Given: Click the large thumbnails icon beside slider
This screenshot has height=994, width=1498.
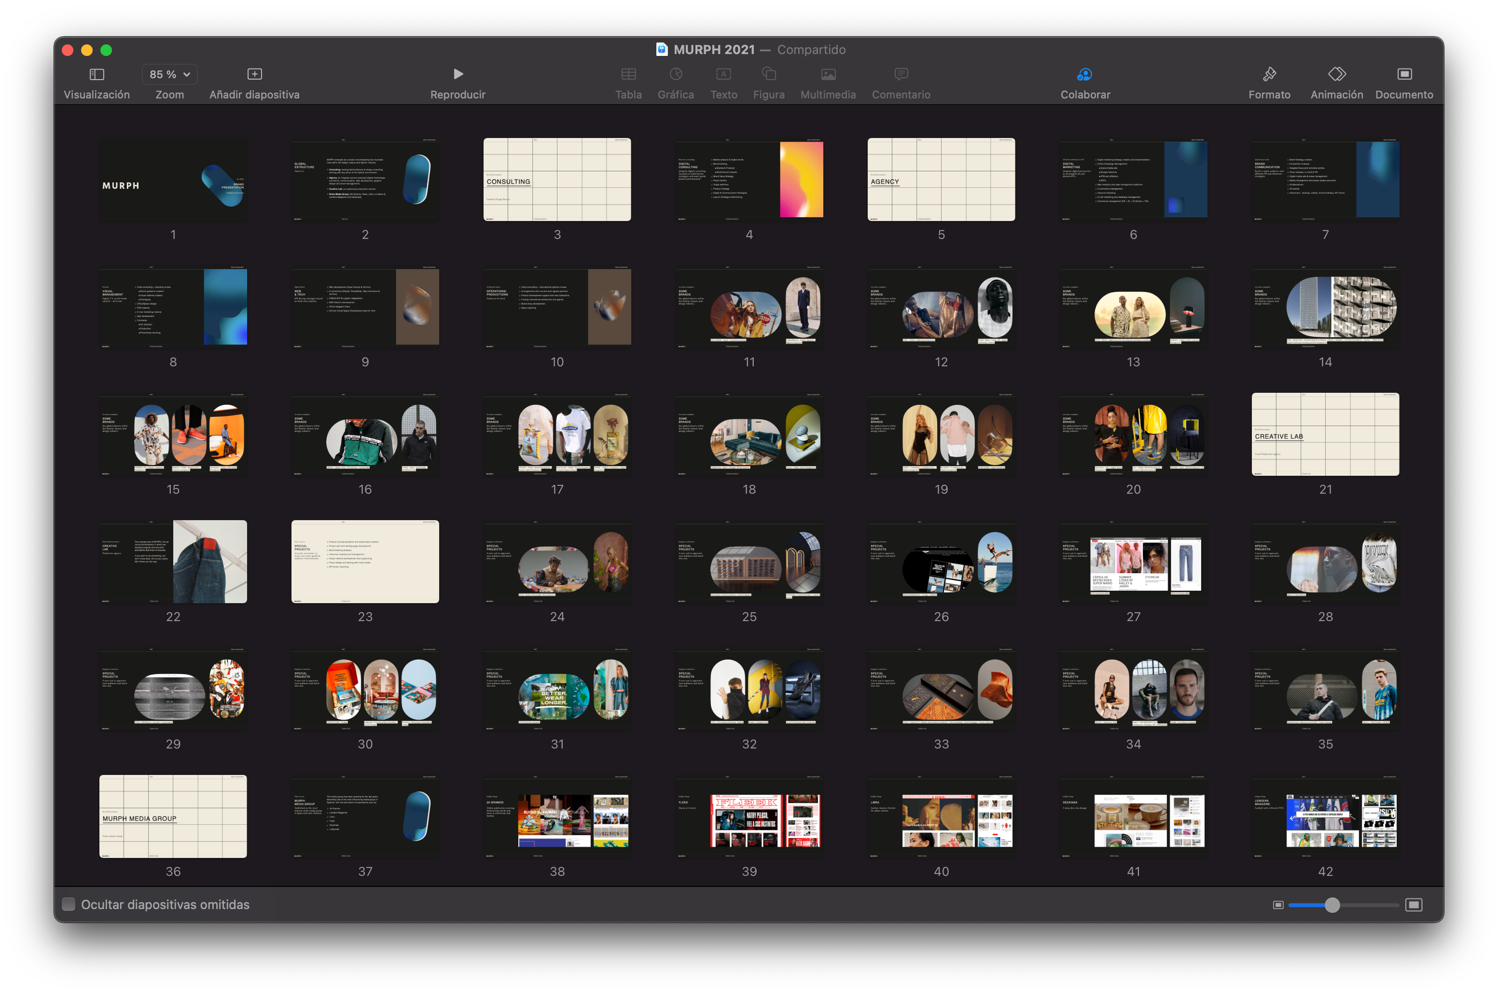Looking at the screenshot, I should [1413, 905].
